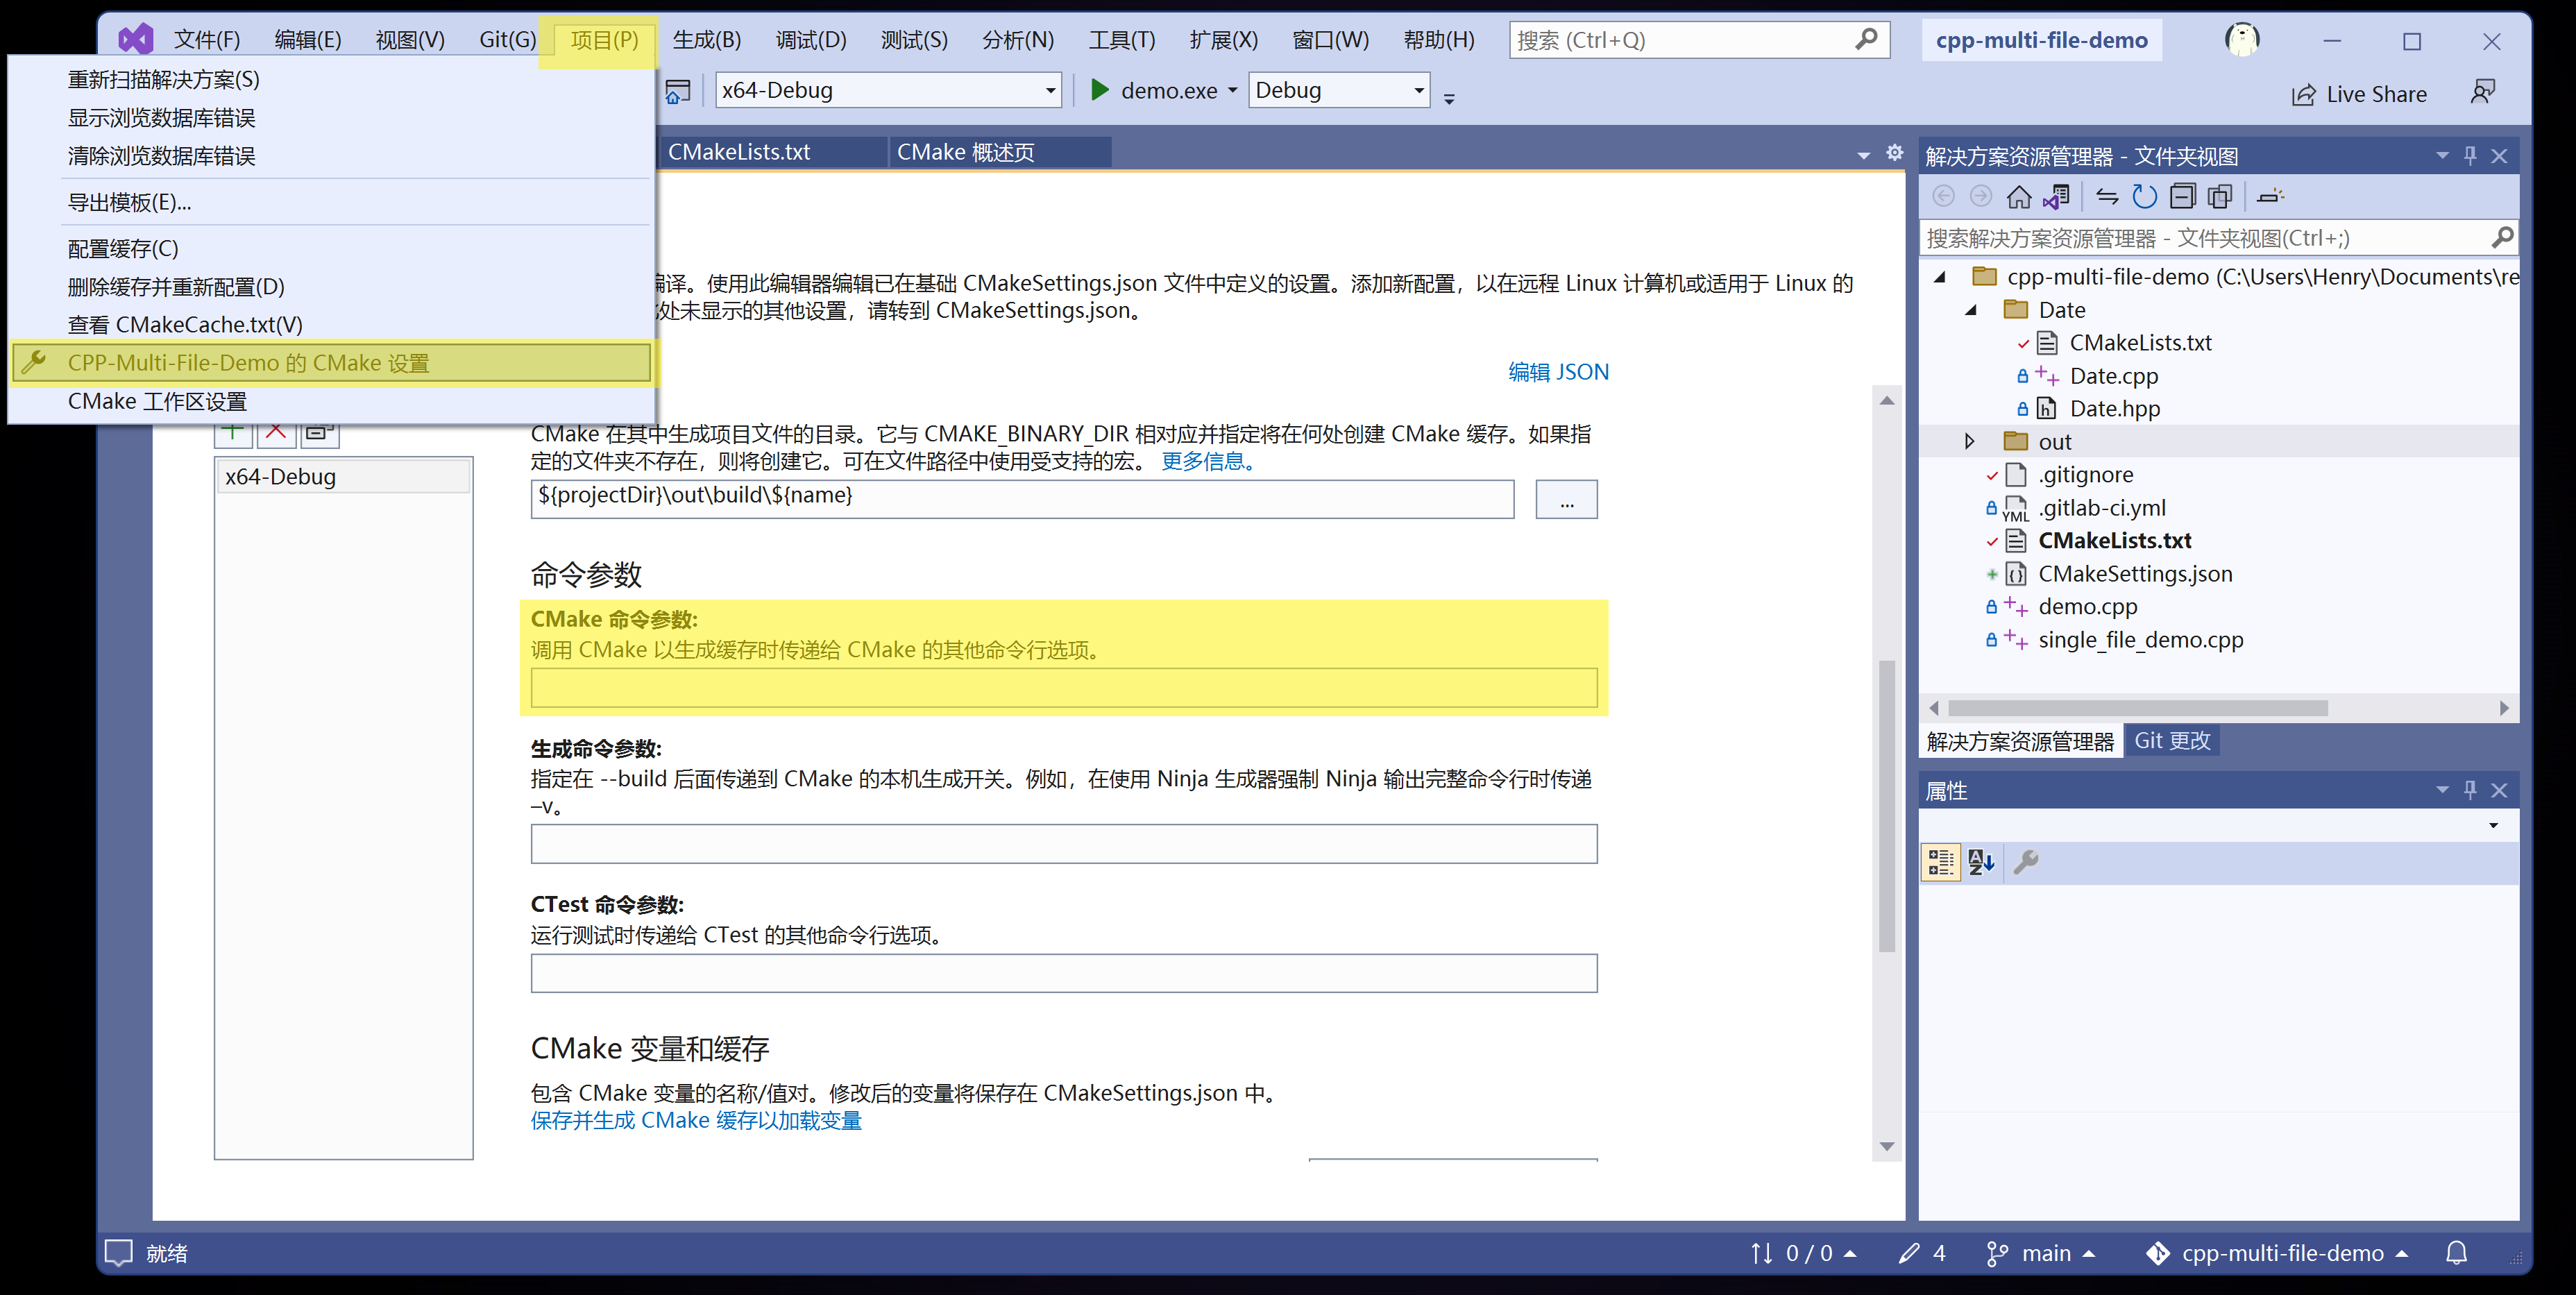Click CMake commands parameters input field
The image size is (2576, 1295).
click(x=1063, y=691)
